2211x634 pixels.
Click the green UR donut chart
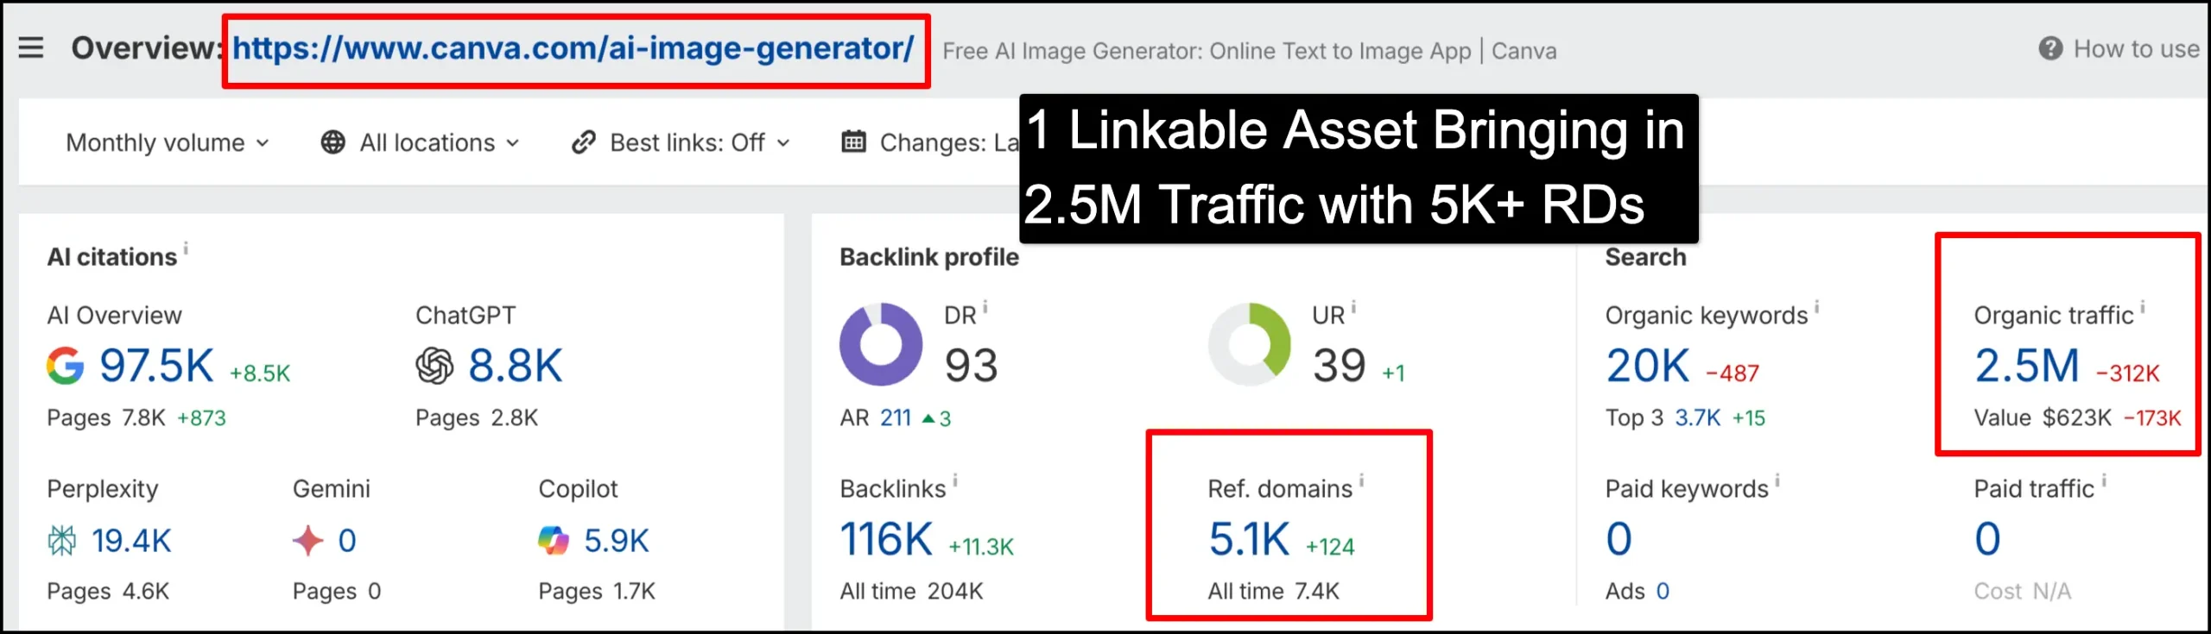coord(1249,344)
